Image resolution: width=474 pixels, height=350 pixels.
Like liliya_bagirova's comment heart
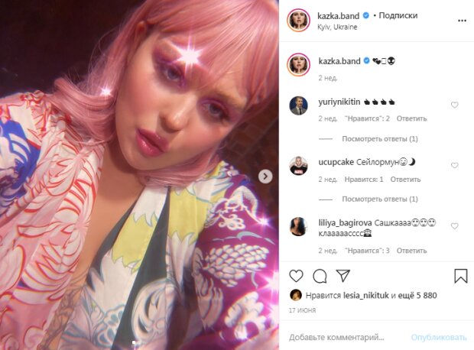coord(454,226)
